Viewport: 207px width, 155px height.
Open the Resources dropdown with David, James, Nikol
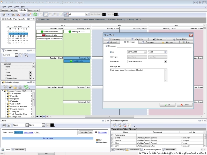[165, 61]
